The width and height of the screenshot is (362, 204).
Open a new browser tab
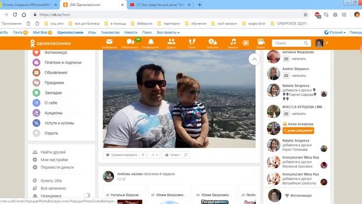[200, 5]
